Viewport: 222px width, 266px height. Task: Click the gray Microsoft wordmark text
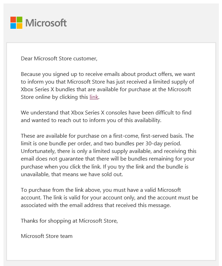[46, 23]
